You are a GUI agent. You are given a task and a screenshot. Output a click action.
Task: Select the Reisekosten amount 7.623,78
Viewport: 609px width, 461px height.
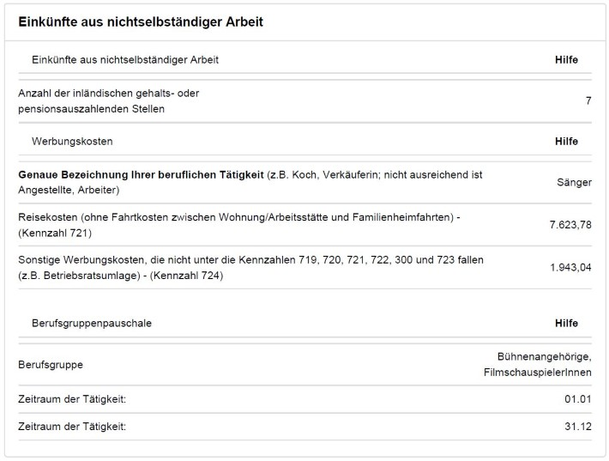click(570, 224)
